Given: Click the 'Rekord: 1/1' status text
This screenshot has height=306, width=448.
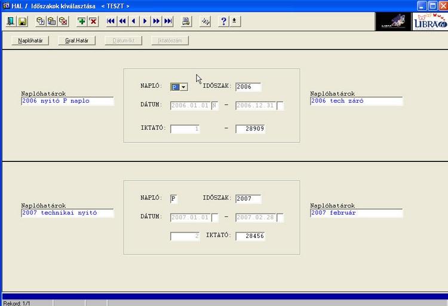Looking at the screenshot, I should pyautogui.click(x=17, y=303).
